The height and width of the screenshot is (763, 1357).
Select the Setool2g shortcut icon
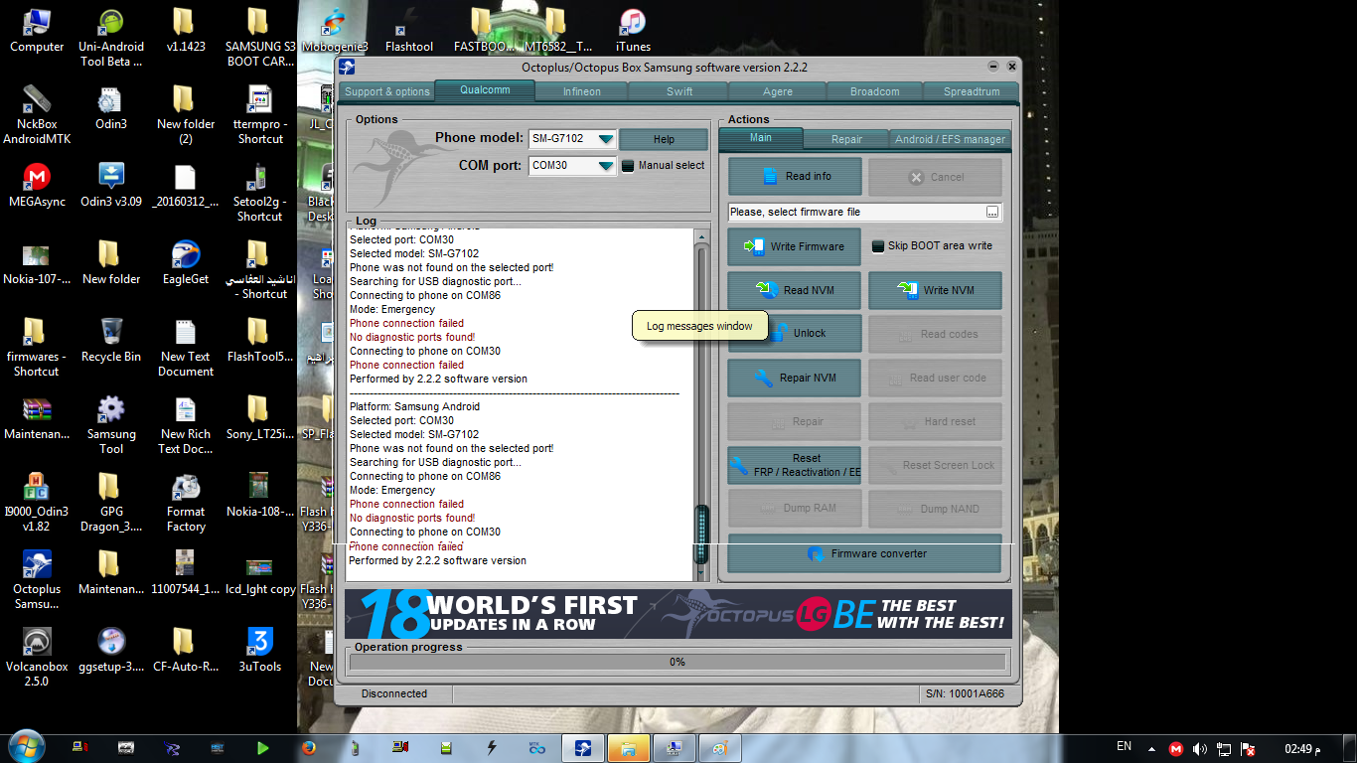[x=260, y=193]
